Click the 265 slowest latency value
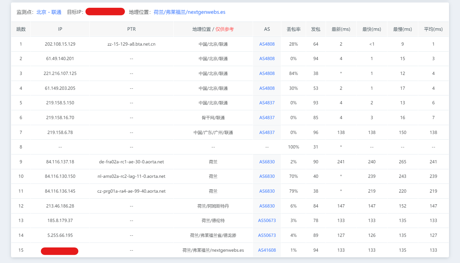 [x=402, y=162]
